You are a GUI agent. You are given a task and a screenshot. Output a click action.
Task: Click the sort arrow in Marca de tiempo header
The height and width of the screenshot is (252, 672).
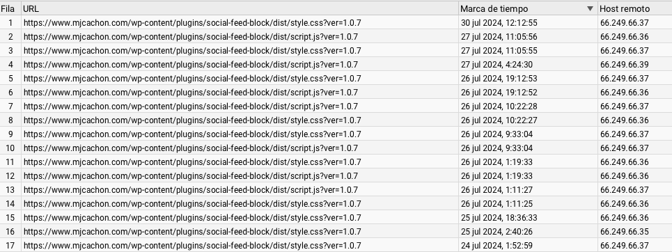pyautogui.click(x=590, y=8)
